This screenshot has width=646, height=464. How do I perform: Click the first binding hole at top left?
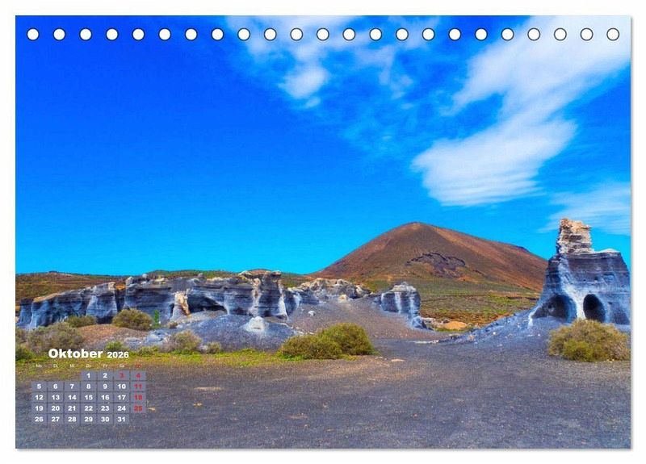[33, 34]
